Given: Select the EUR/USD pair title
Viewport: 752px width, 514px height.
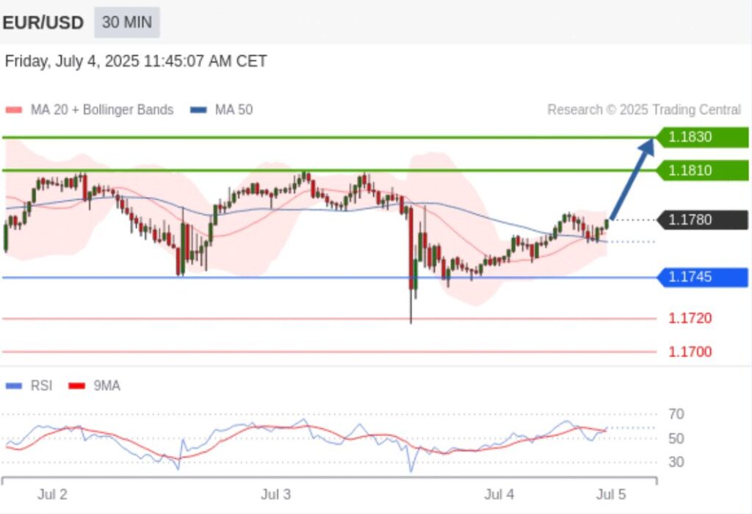Looking at the screenshot, I should (43, 23).
